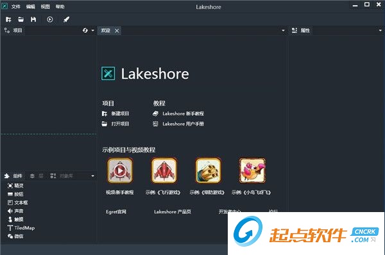The width and height of the screenshot is (385, 255).
Task: Select the 按钮 button component
Action: pos(15,194)
